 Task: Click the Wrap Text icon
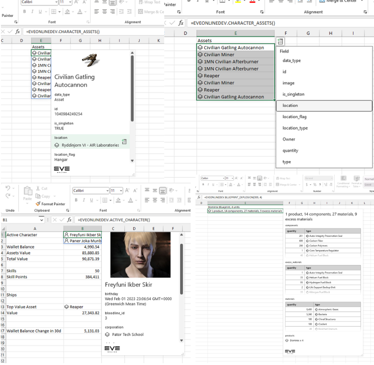click(140, 2)
